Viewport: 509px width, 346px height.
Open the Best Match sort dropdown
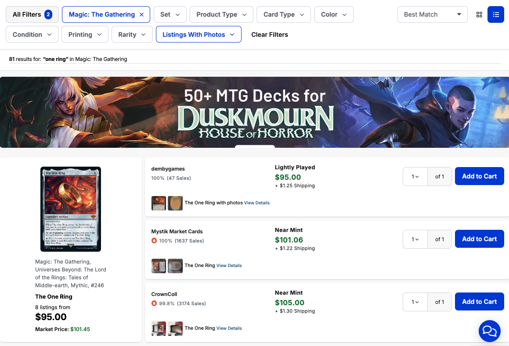[432, 14]
